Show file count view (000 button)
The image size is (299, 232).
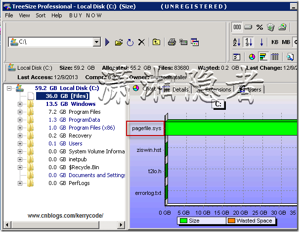237,27
